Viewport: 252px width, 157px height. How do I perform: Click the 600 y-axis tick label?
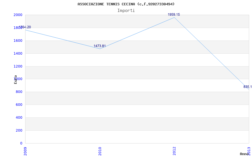[19, 105]
